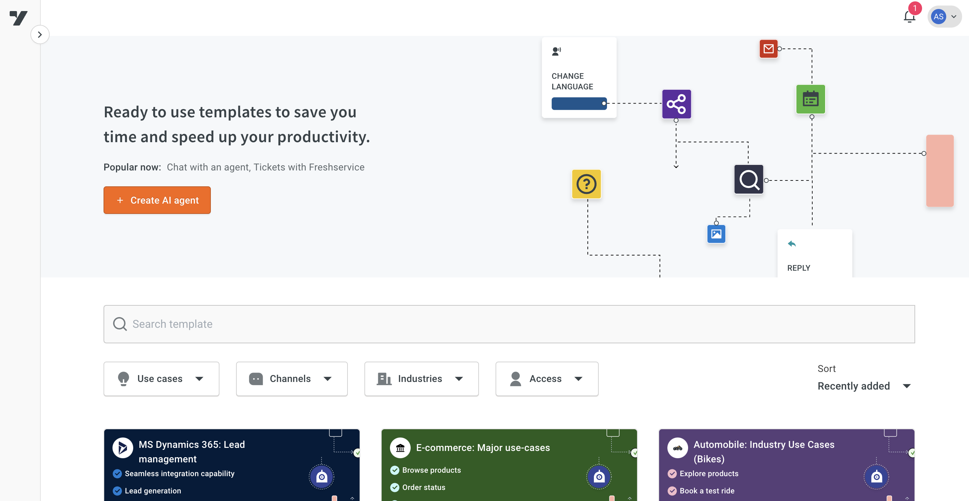
Task: Click Create AI agent button
Action: tap(157, 200)
